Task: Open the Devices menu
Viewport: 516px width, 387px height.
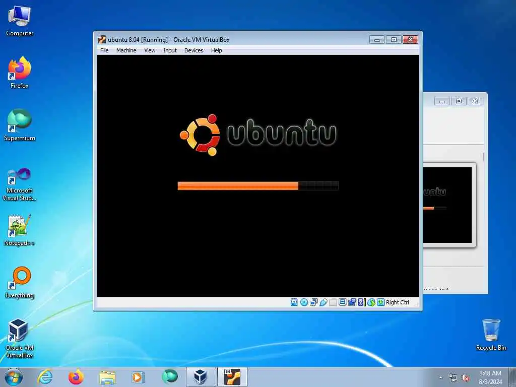Action: pos(193,50)
